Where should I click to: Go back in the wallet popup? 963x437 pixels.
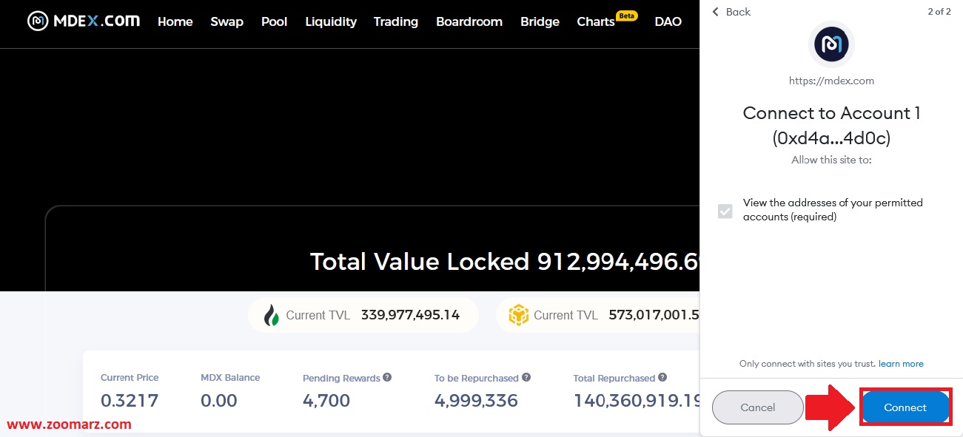coord(731,12)
